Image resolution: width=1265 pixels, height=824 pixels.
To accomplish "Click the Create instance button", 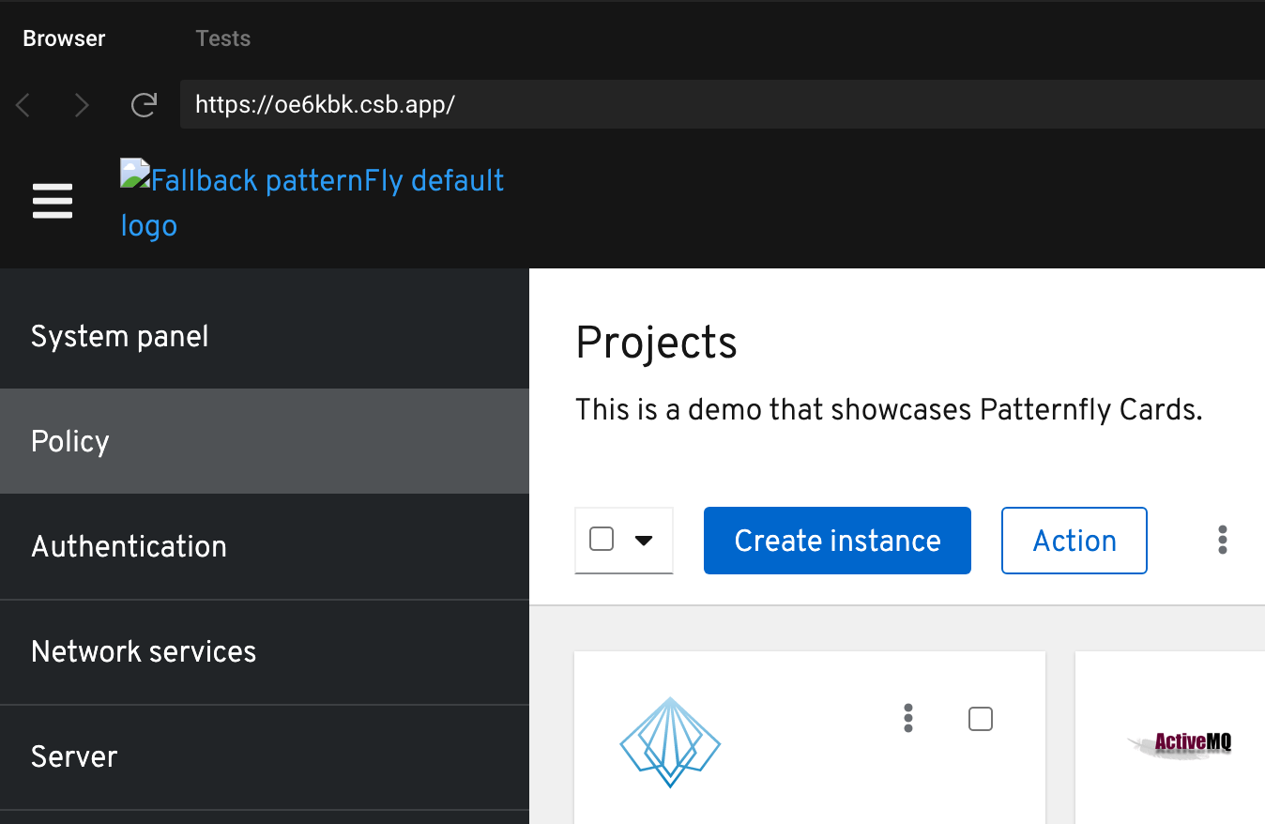I will pos(837,541).
